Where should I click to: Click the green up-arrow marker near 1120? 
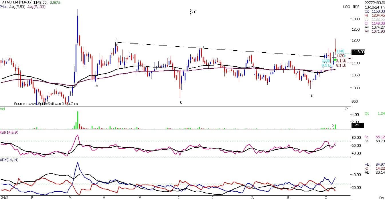[x=335, y=60]
